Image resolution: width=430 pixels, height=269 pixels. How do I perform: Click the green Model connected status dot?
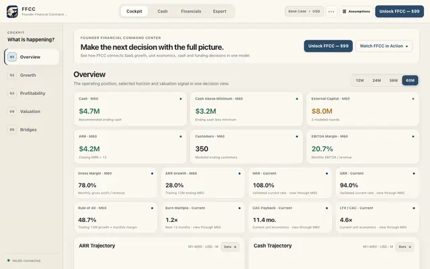[9, 260]
